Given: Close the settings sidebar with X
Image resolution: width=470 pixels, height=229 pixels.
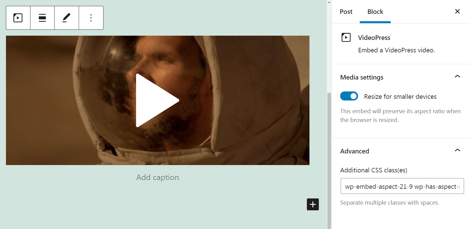Looking at the screenshot, I should [457, 11].
